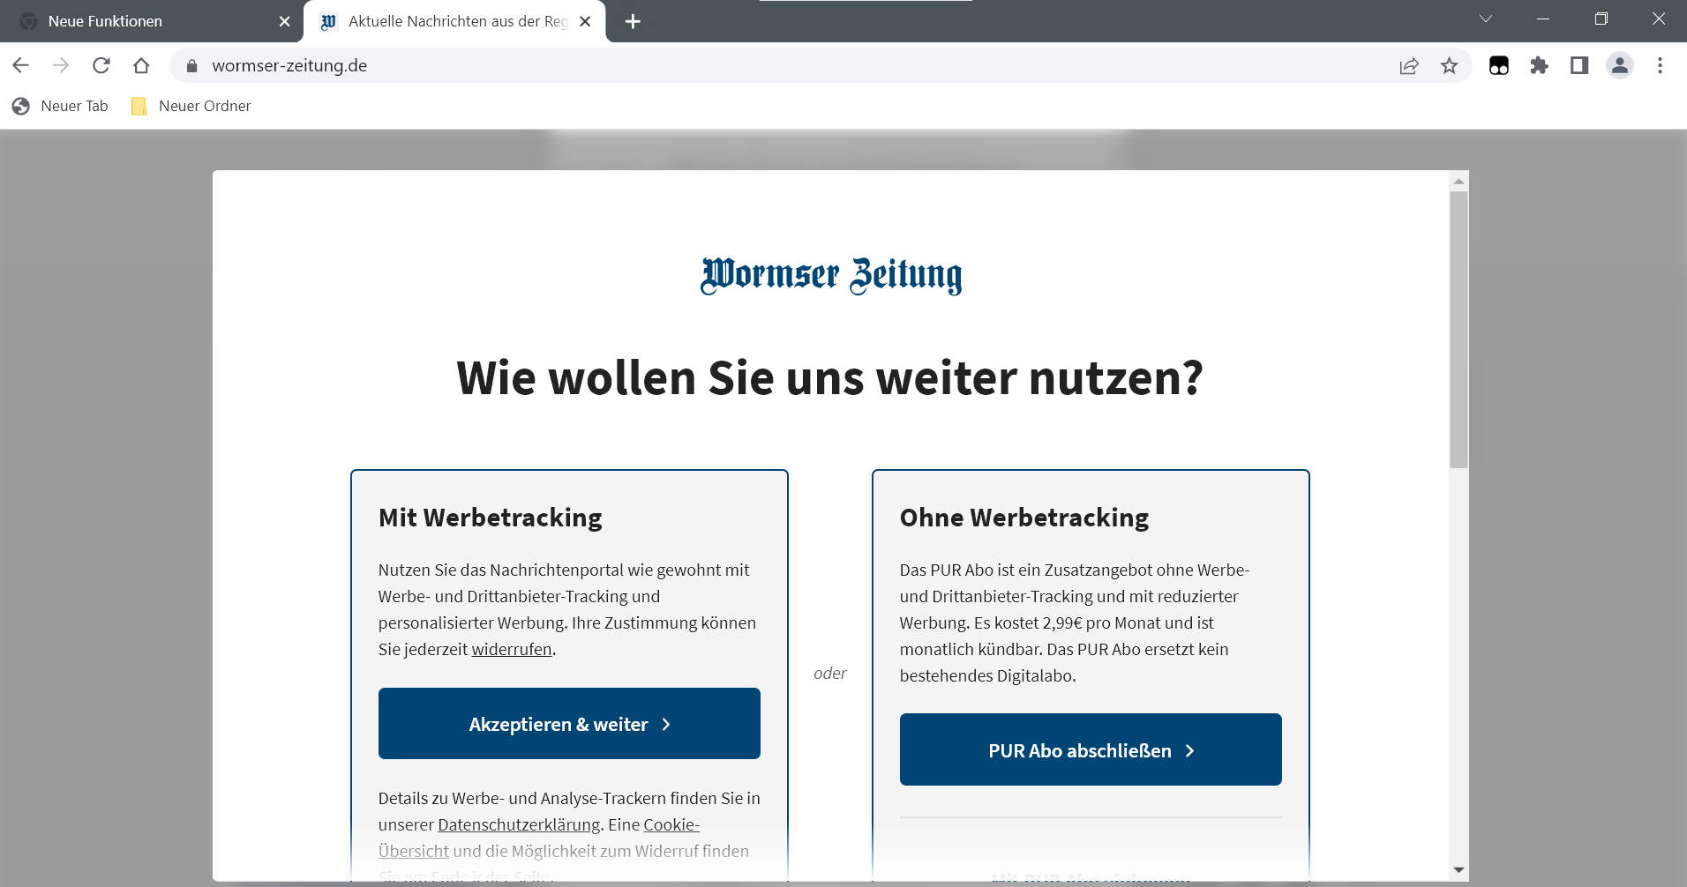The height and width of the screenshot is (887, 1687).
Task: Click the dialog scrollbar up arrow
Action: pos(1459,181)
